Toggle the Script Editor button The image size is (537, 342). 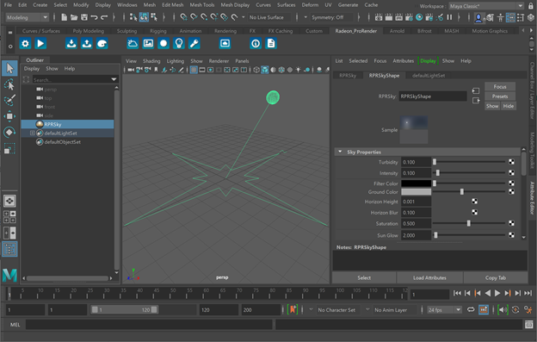point(529,324)
